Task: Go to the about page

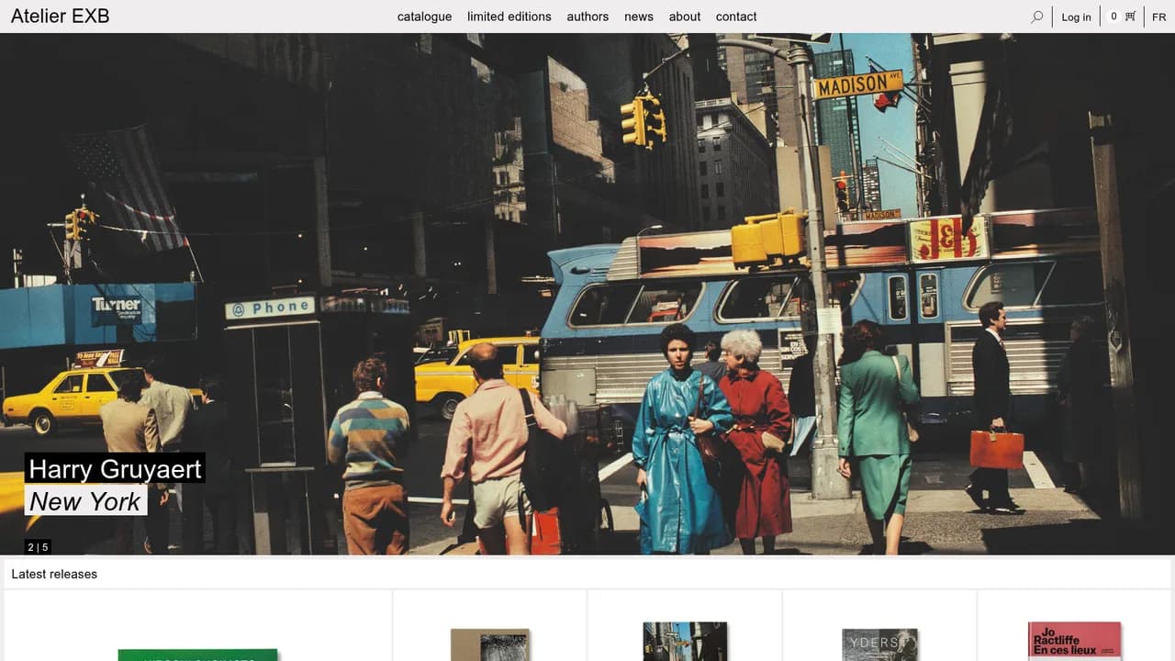Action: [685, 17]
